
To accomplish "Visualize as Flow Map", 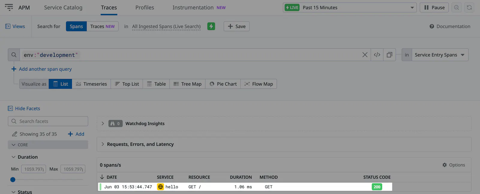I will 259,84.
